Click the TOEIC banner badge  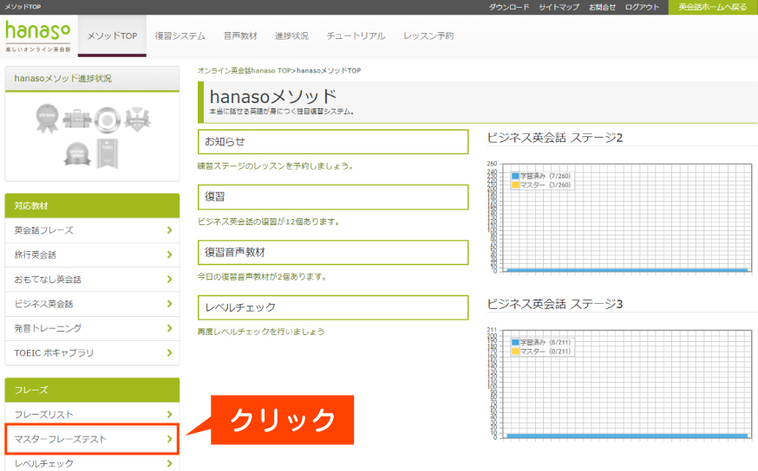click(x=108, y=154)
